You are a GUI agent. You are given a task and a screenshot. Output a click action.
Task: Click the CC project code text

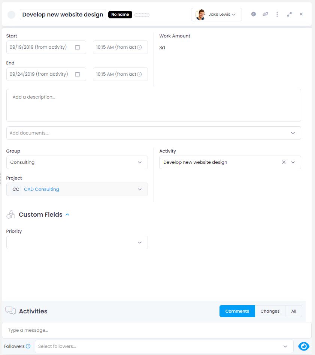pyautogui.click(x=16, y=189)
